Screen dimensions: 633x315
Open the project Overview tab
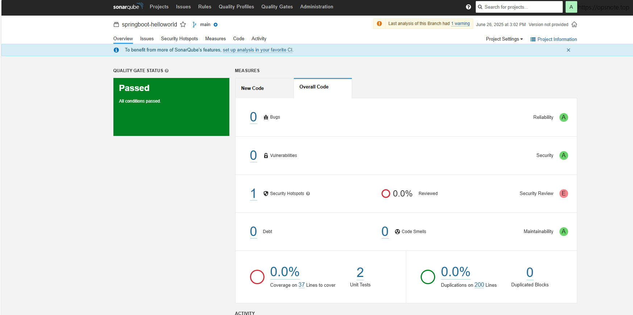coord(123,39)
